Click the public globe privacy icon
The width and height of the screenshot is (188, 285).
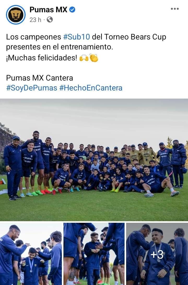click(x=50, y=19)
